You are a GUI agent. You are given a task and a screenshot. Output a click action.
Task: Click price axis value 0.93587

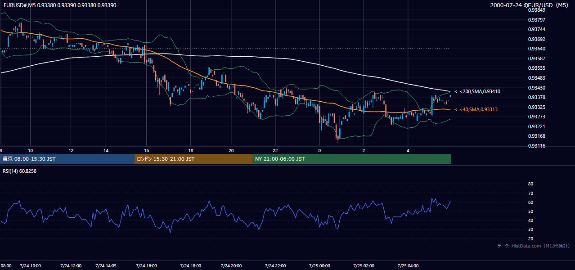537,58
